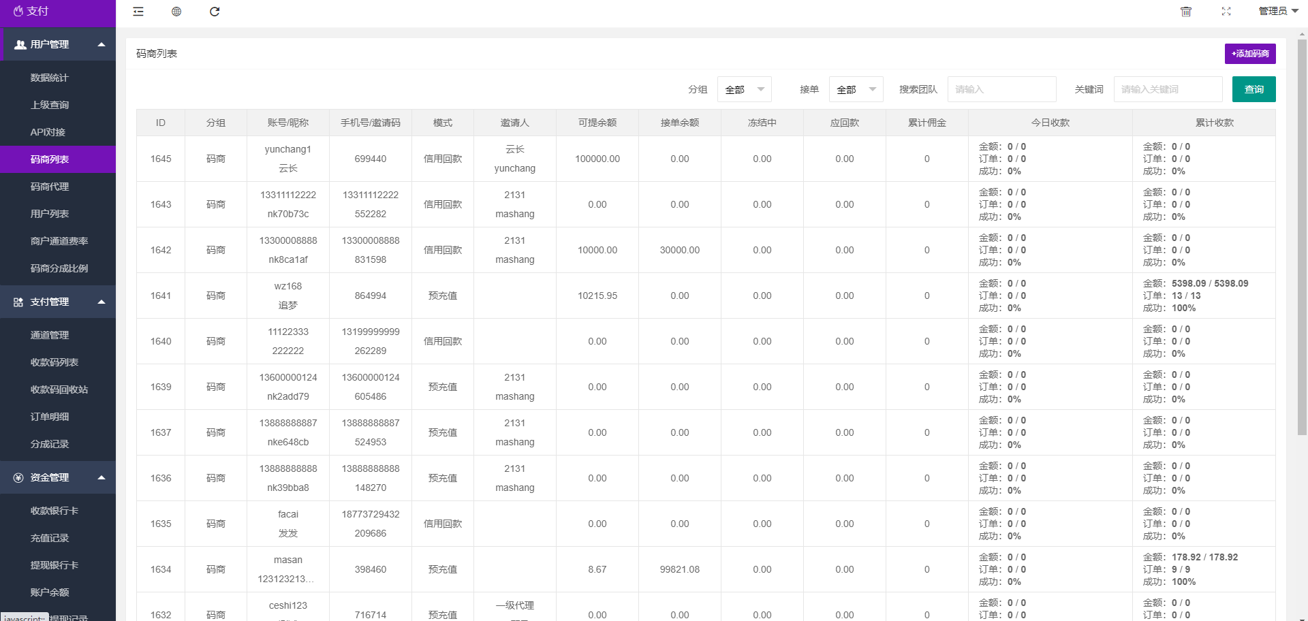The image size is (1308, 621).
Task: Click the refresh page icon
Action: pyautogui.click(x=215, y=12)
